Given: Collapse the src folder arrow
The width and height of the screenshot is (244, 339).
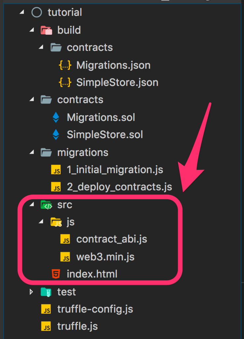Looking at the screenshot, I should click(x=32, y=204).
